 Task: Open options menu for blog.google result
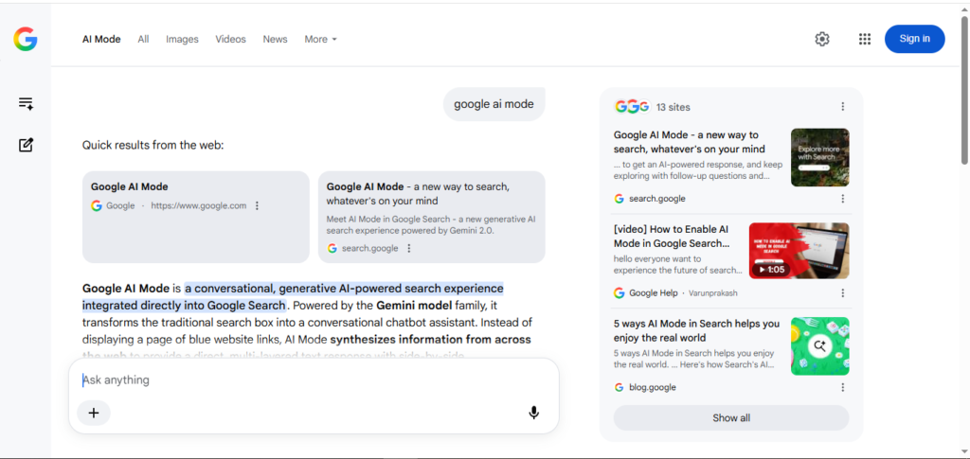(x=842, y=387)
